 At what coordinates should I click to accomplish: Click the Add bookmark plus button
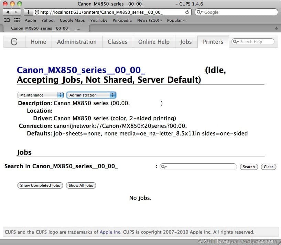(x=28, y=12)
